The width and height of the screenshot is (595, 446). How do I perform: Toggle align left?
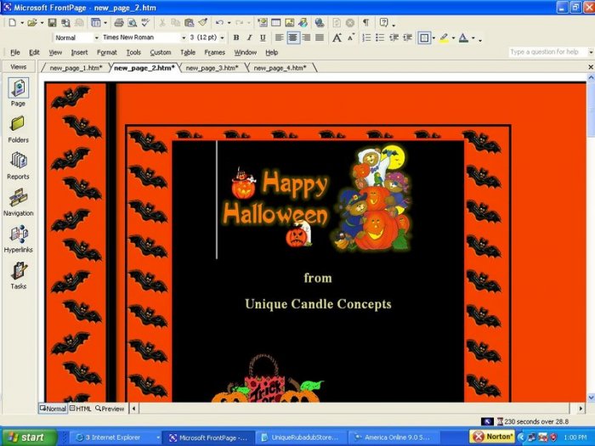point(279,37)
